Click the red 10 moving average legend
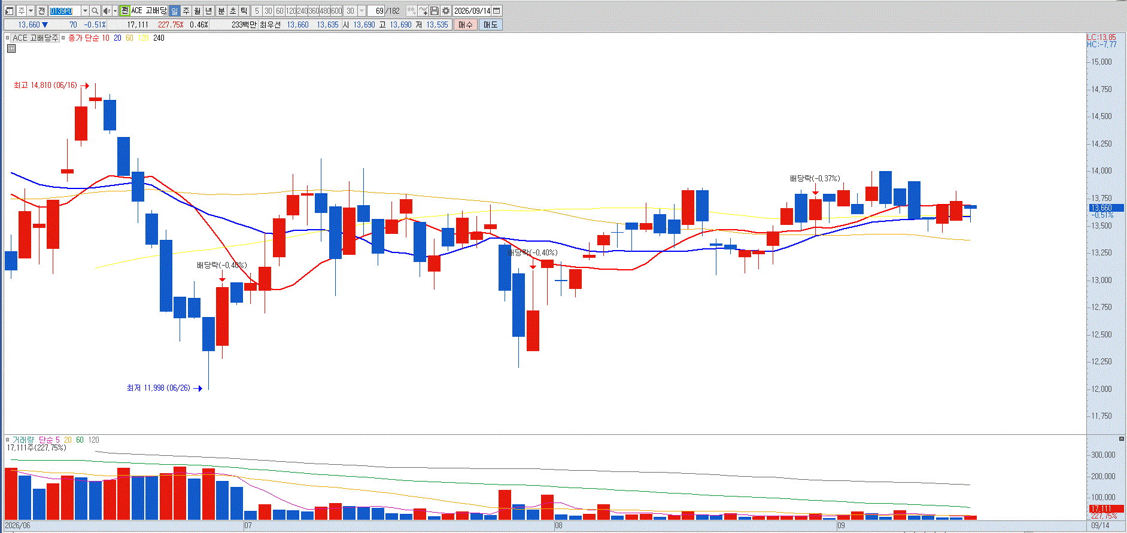 coord(105,38)
